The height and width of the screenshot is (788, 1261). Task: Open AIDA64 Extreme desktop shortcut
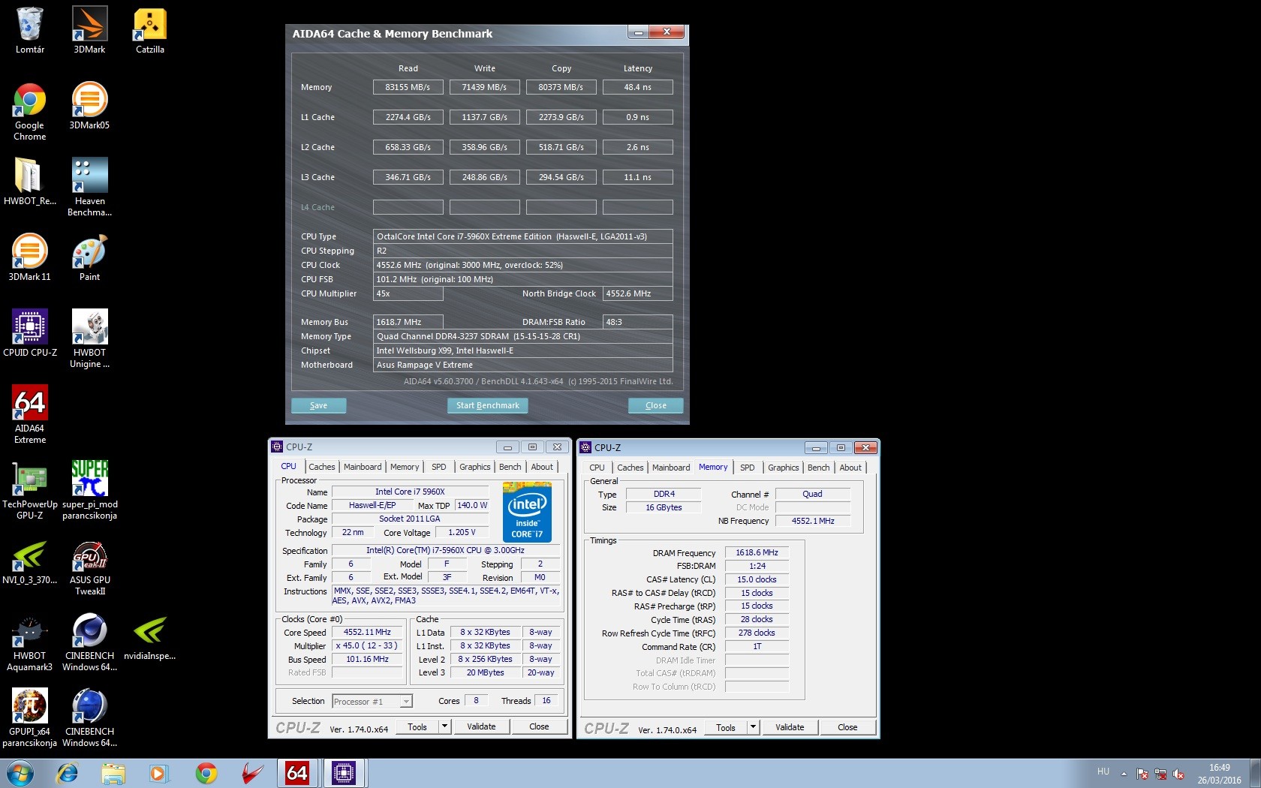pos(30,414)
